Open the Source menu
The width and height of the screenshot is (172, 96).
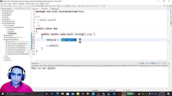tap(9, 4)
